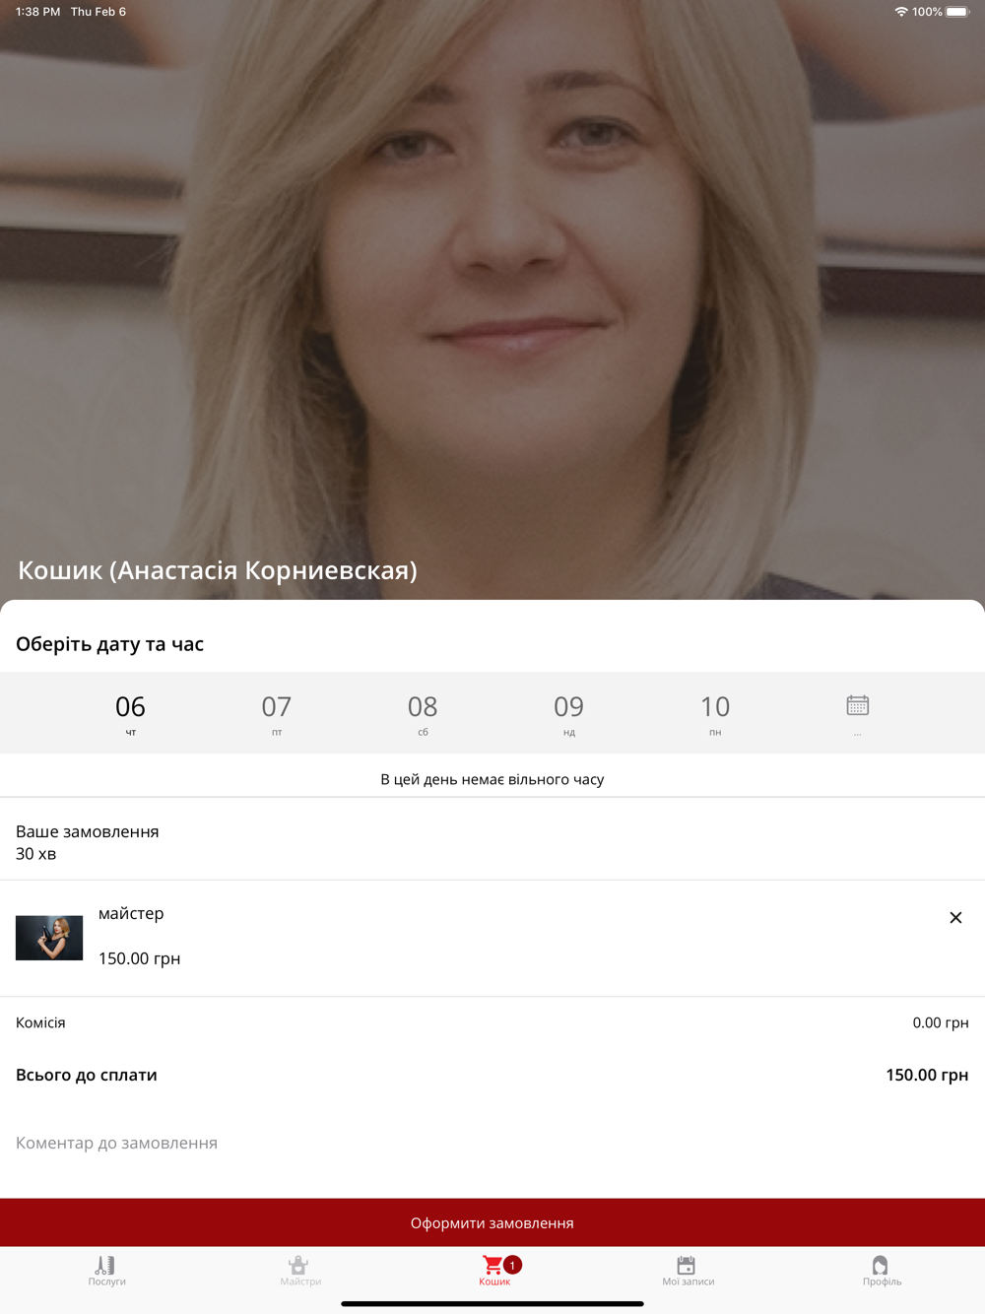Open the Кошик cart tab
The width and height of the screenshot is (985, 1314).
tap(494, 1271)
